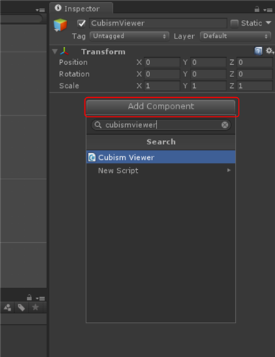The image size is (275, 357).
Task: Open the New Script submenu
Action: pos(161,171)
